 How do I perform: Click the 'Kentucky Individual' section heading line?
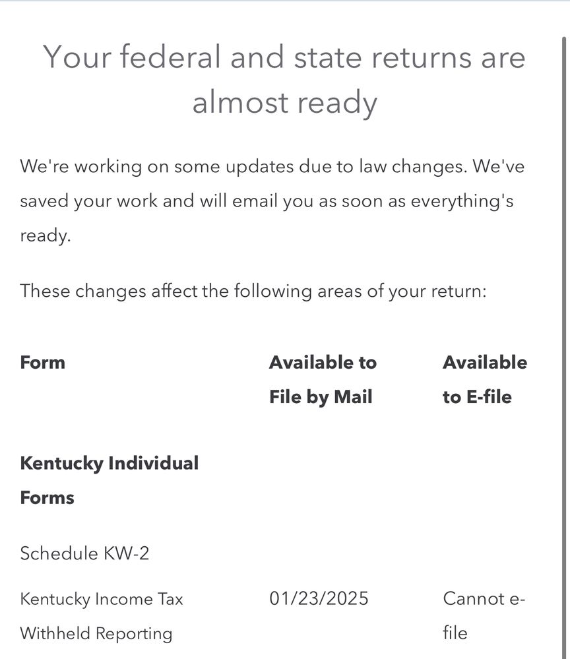click(110, 463)
